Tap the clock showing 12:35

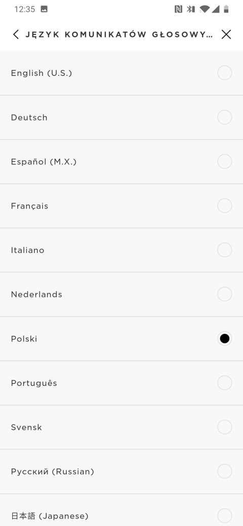coord(24,9)
